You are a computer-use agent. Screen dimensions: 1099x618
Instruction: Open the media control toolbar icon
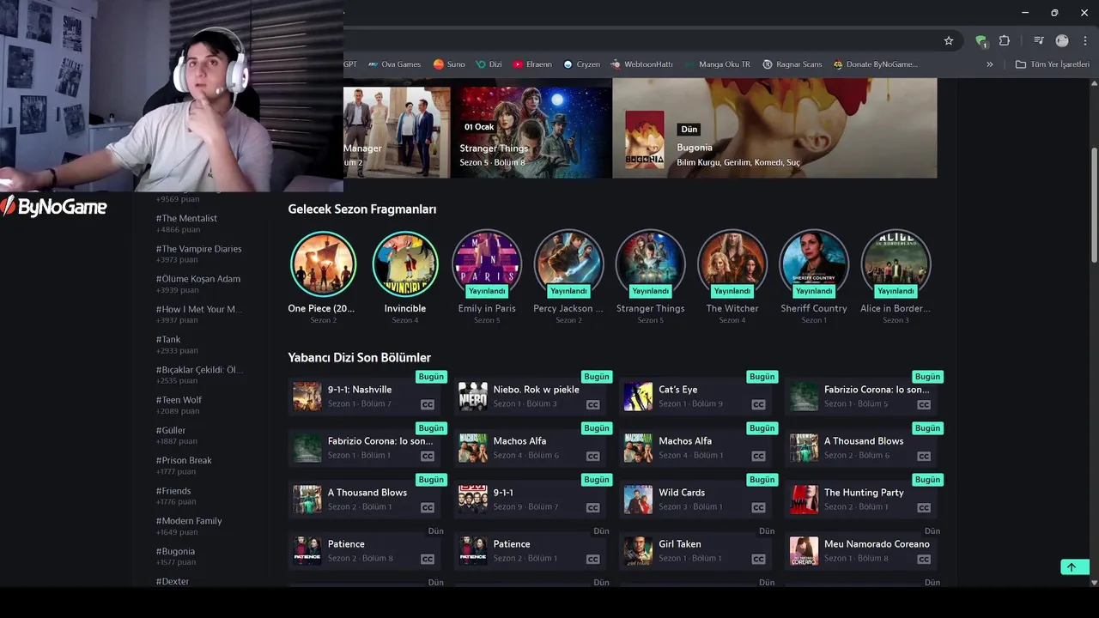[x=1039, y=40]
